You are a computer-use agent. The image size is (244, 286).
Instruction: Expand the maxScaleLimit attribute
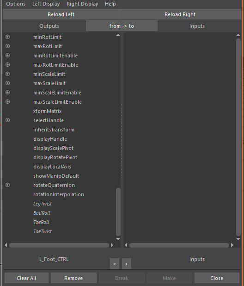coord(8,83)
